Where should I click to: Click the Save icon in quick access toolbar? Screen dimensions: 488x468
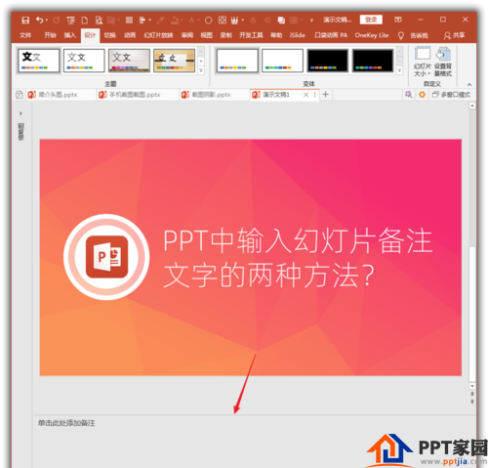click(x=25, y=21)
